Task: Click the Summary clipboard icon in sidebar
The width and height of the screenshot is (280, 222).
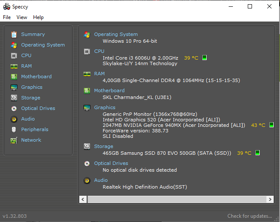Action: 14,35
